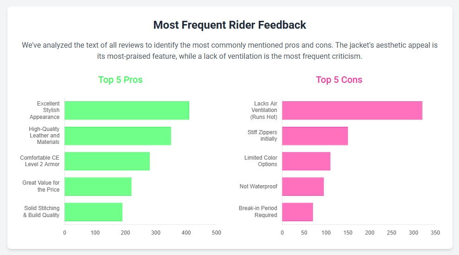Click the review analysis description paragraph
Viewport: 459px width, 255px height.
229,51
